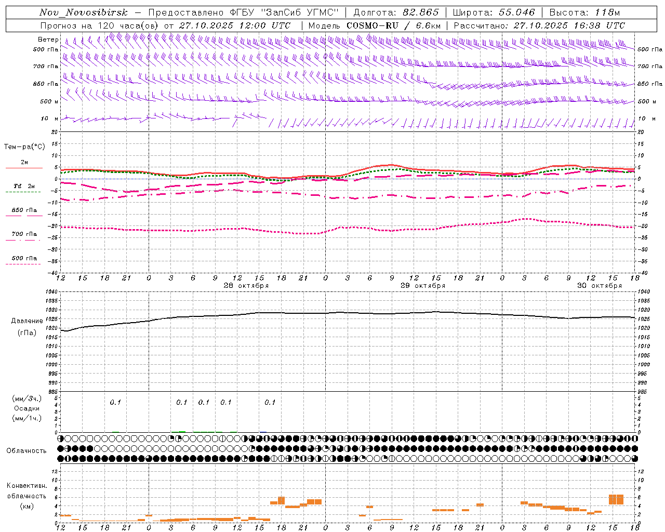Viewport: 665px width, 532px height.
Task: Click the 'Модель COSMO-RU / 6.6км' label
Action: pyautogui.click(x=375, y=25)
